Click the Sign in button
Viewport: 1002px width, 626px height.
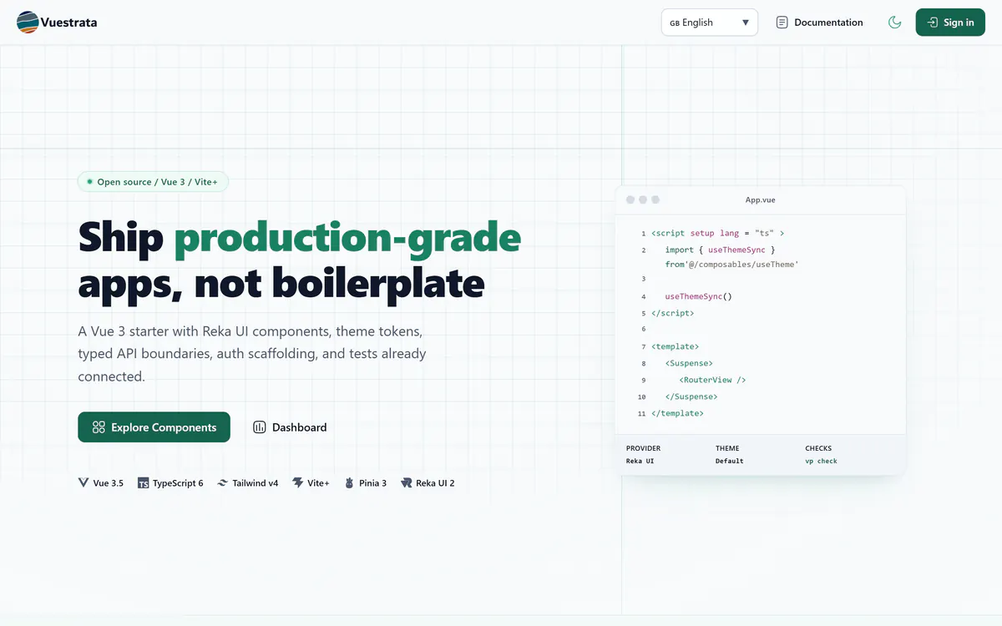pos(950,23)
